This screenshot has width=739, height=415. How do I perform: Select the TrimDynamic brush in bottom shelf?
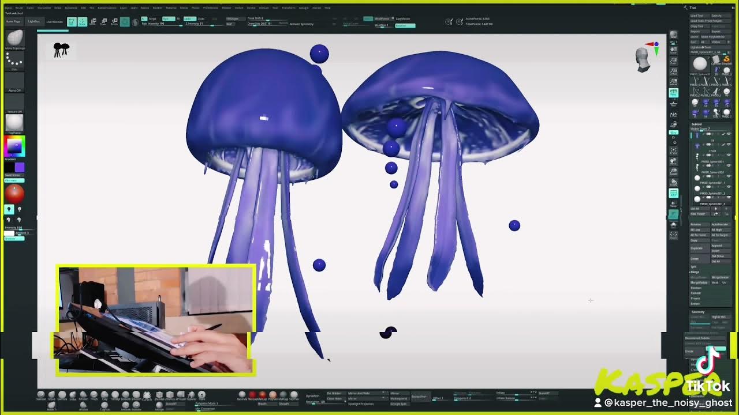click(115, 394)
